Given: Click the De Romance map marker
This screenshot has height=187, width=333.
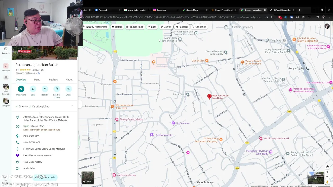Looking at the screenshot, I should (x=173, y=123).
